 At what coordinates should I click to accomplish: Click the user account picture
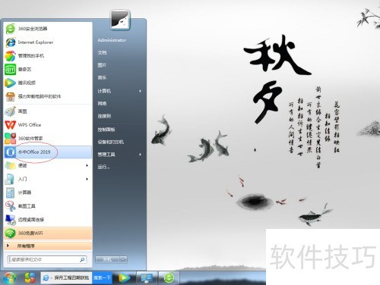120,20
